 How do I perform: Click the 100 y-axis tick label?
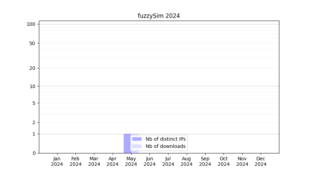[x=31, y=24]
